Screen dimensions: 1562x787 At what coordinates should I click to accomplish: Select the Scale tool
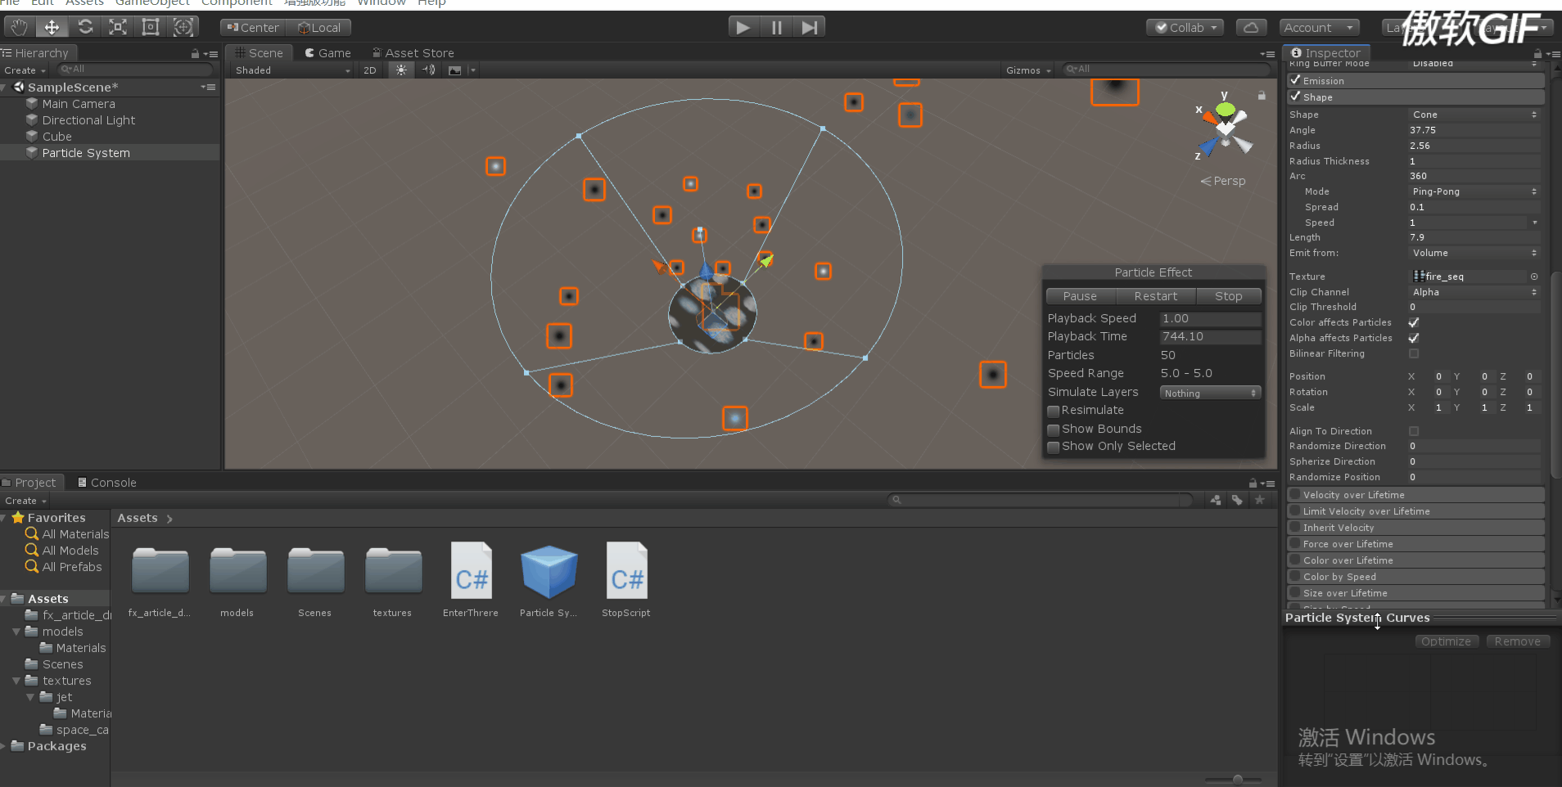(x=118, y=27)
